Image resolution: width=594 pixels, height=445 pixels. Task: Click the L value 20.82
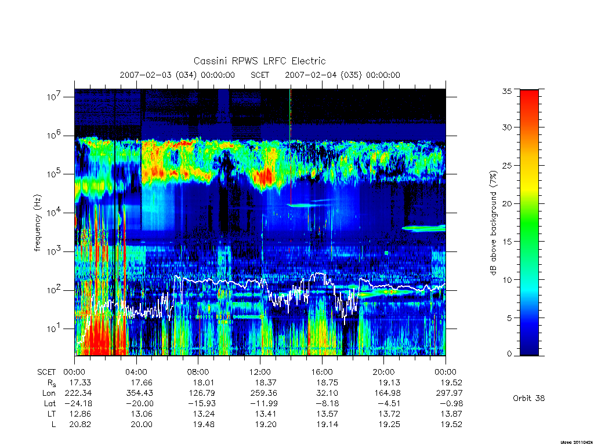coord(80,425)
